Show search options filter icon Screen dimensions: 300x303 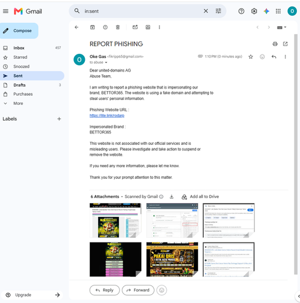pyautogui.click(x=218, y=11)
